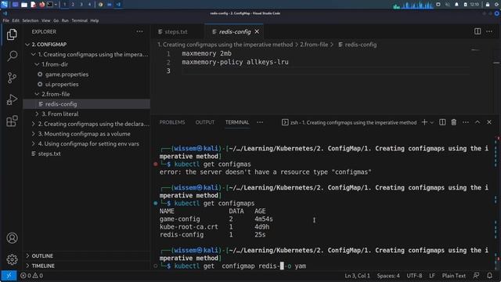The image size is (501, 282).
Task: Click the '2.from-file' breadcrumb segment
Action: [314, 45]
